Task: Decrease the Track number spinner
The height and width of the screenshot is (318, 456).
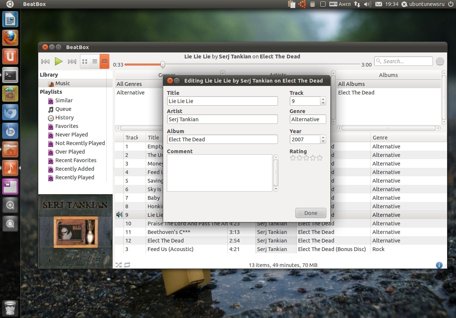Action: point(323,103)
